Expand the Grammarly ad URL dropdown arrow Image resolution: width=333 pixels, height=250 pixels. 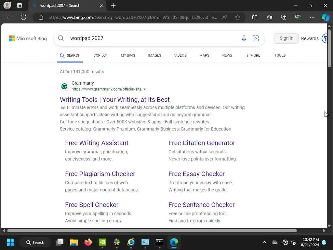coord(144,89)
